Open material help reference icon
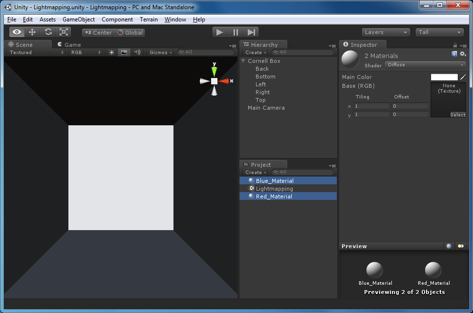473x313 pixels. tap(454, 54)
